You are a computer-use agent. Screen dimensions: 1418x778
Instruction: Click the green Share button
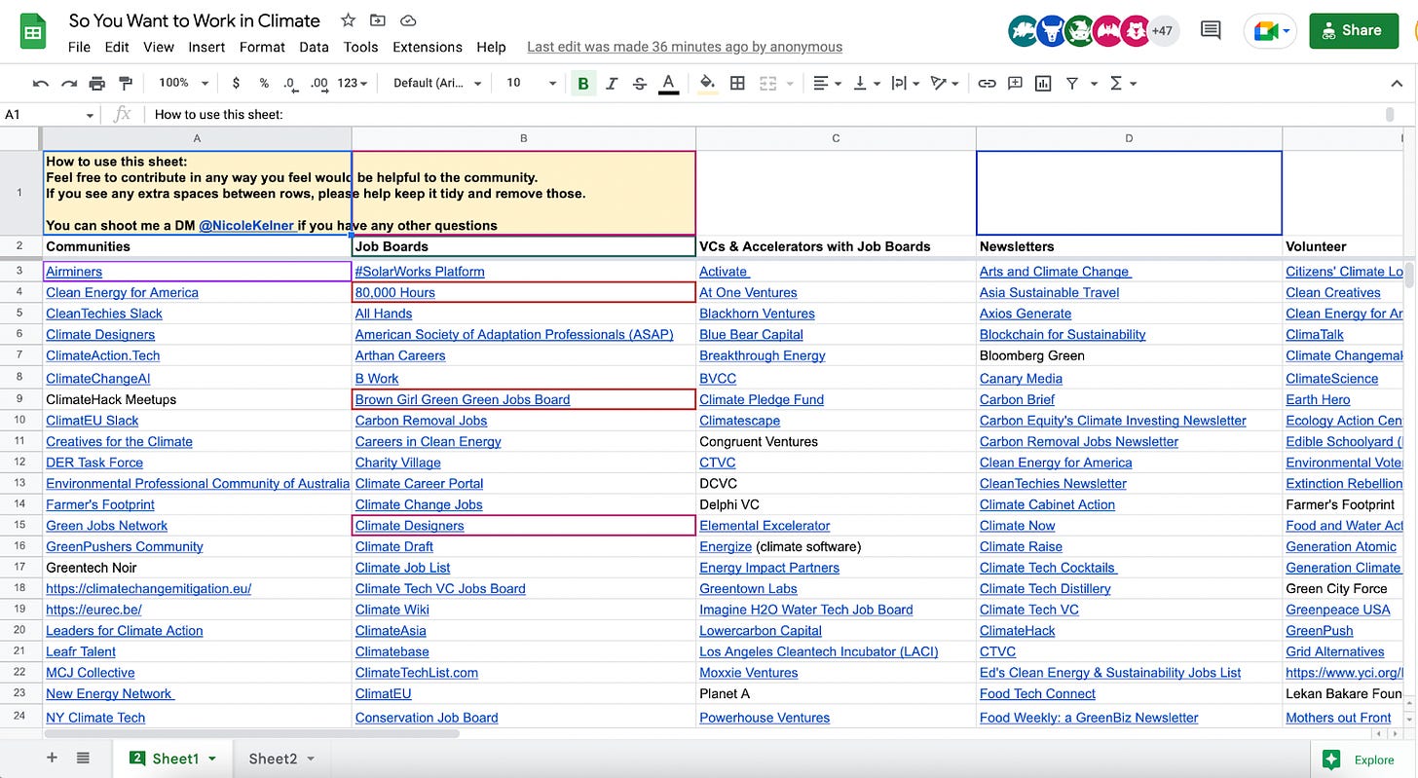pos(1355,30)
